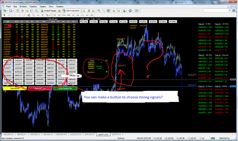
Task: Open the Справка menu
Action: click(x=59, y=6)
